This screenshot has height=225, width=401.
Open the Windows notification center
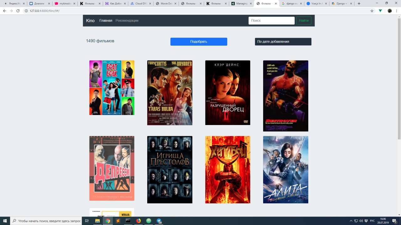point(395,221)
